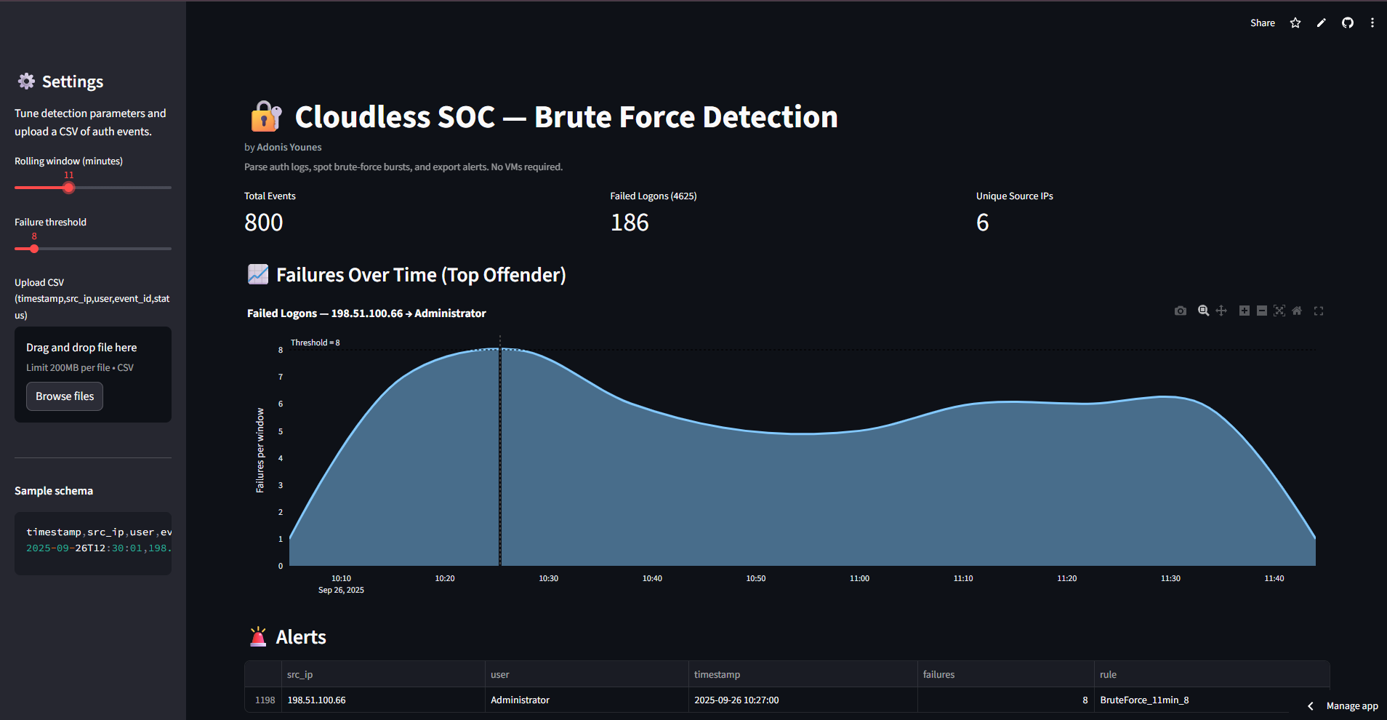Select the chart's Pan tool
This screenshot has height=720, width=1387.
pyautogui.click(x=1221, y=311)
